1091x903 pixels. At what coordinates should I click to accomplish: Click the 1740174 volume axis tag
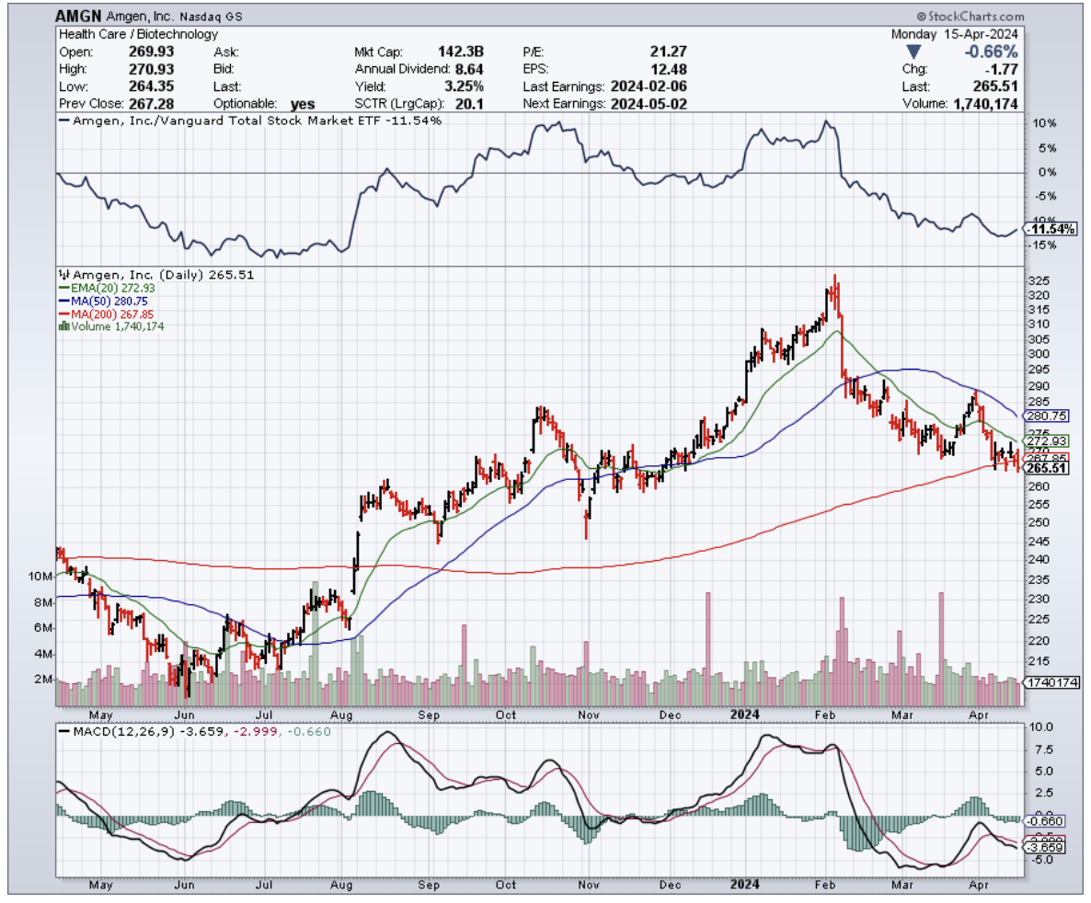[1050, 682]
